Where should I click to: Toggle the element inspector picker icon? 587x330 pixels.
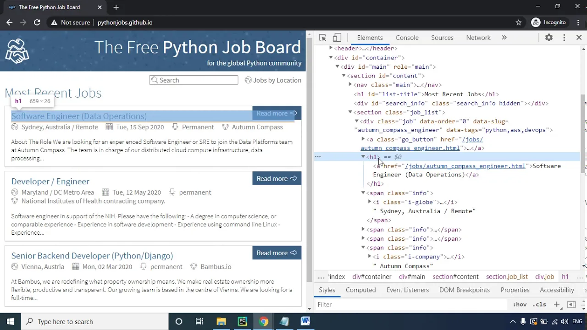click(322, 38)
